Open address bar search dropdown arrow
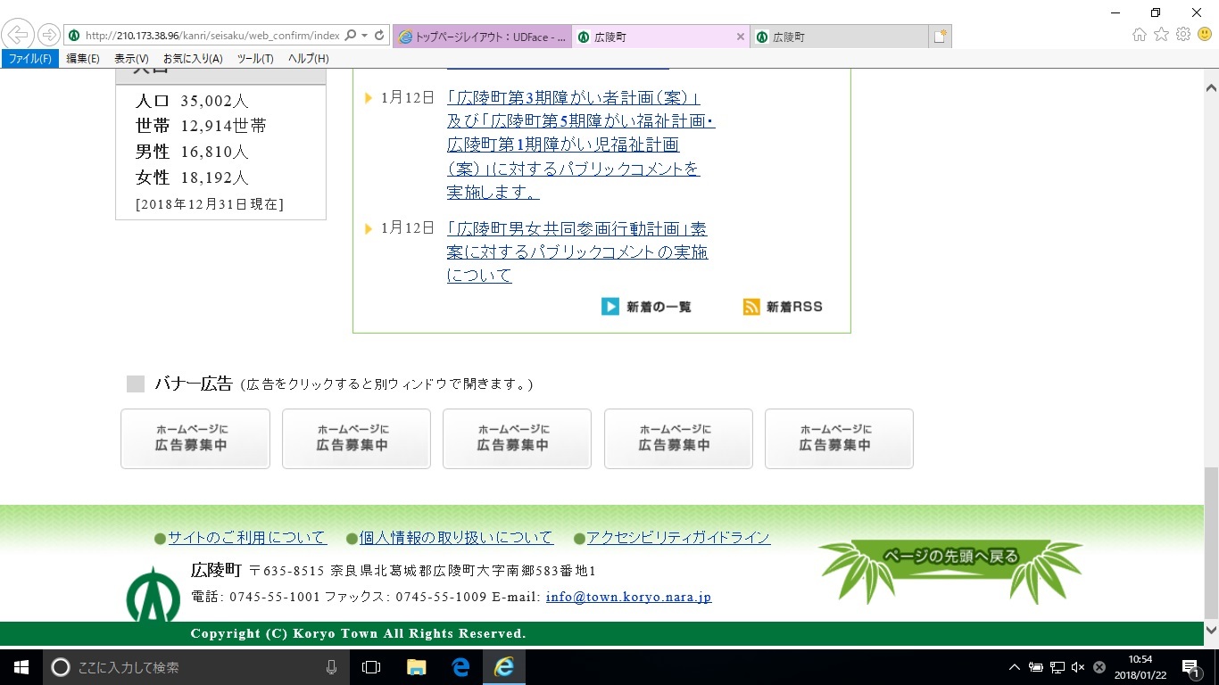The width and height of the screenshot is (1219, 685). [x=364, y=36]
